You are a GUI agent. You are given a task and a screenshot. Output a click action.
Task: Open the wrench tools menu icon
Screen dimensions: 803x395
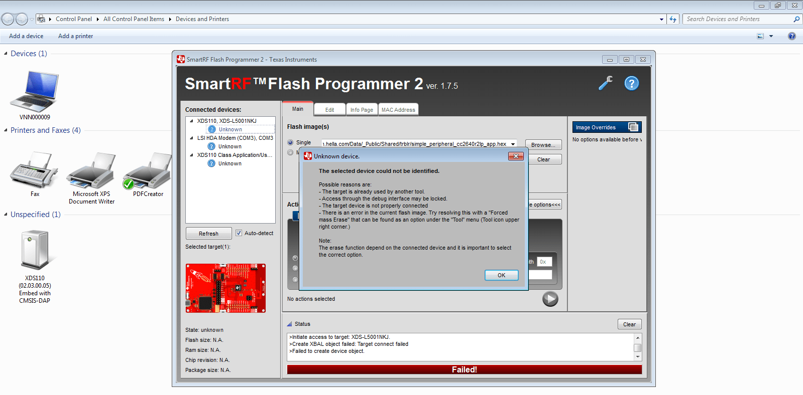pyautogui.click(x=606, y=83)
